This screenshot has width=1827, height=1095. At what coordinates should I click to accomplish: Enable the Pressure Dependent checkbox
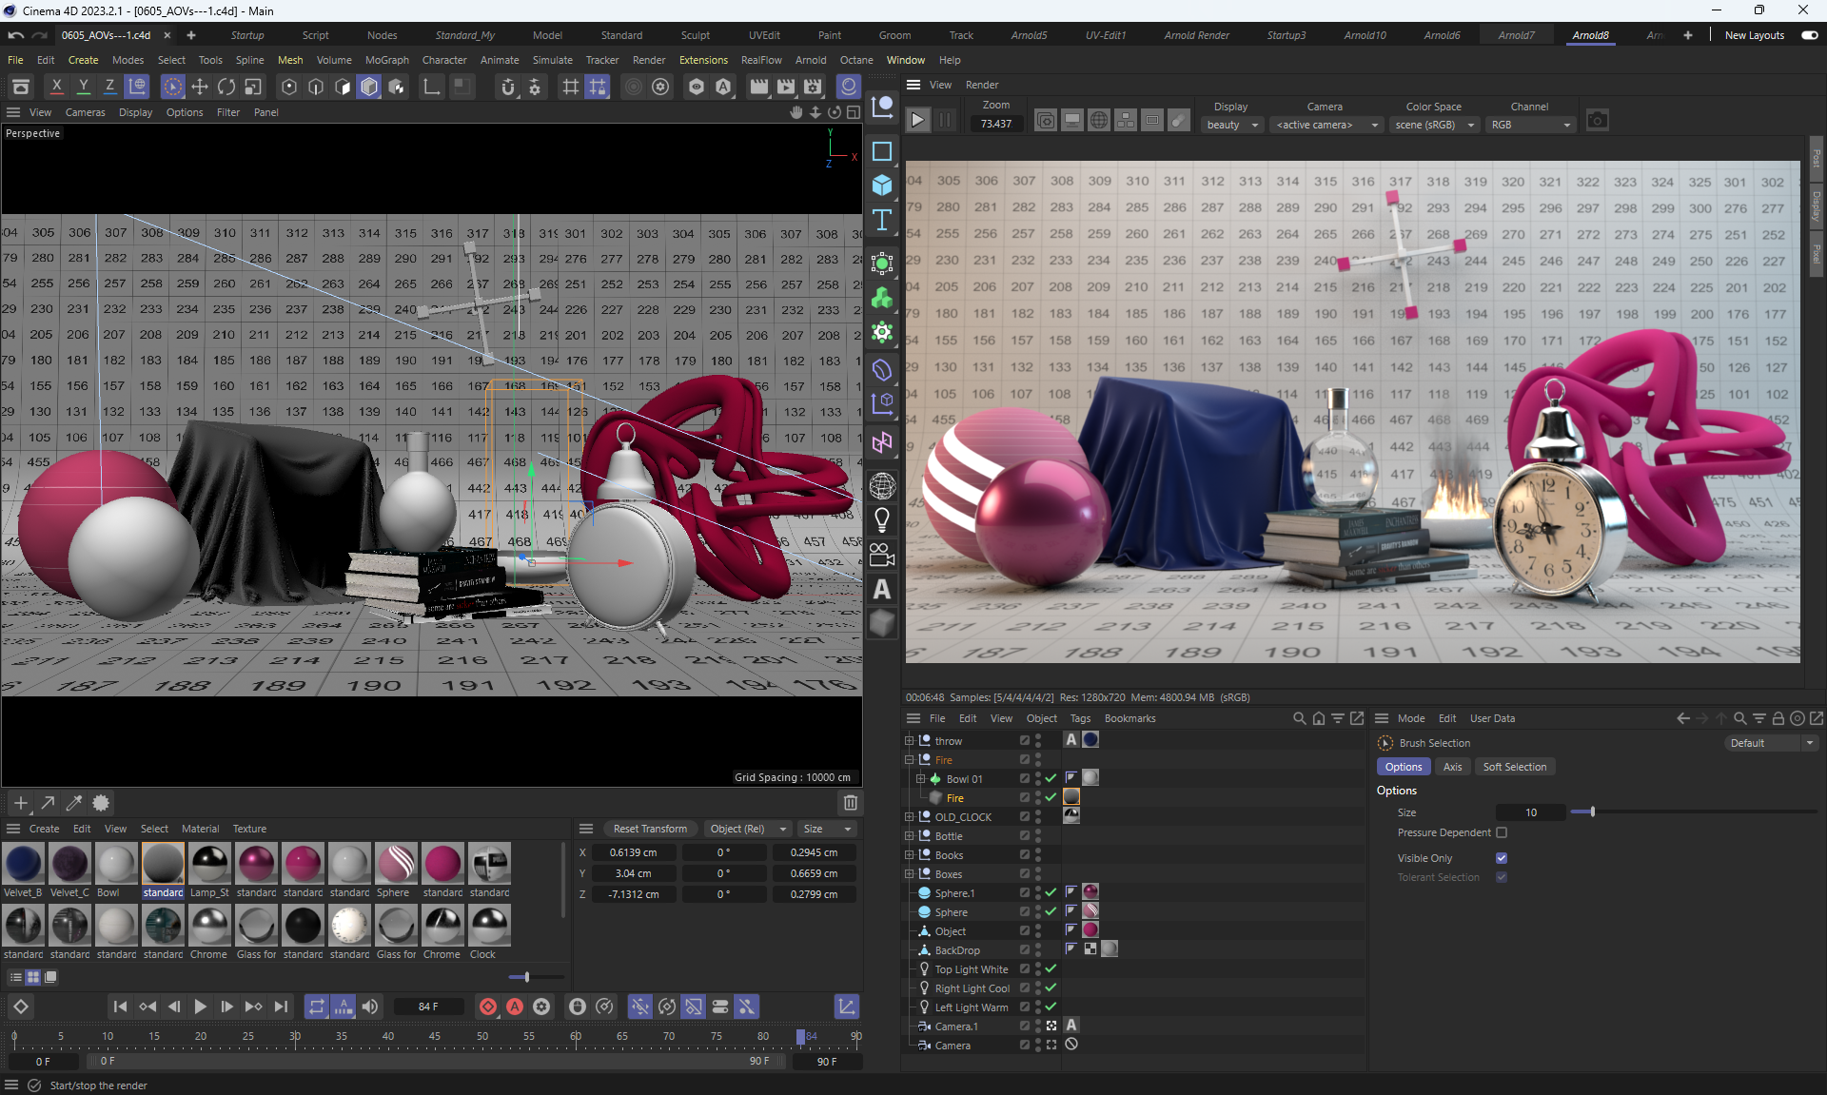tap(1502, 832)
